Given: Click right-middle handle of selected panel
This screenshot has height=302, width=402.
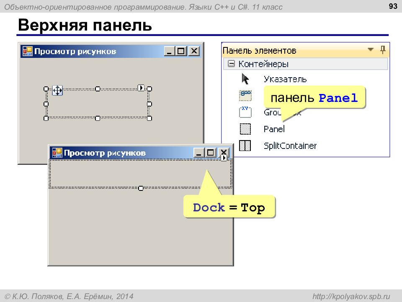Looking at the screenshot, I should 149,104.
